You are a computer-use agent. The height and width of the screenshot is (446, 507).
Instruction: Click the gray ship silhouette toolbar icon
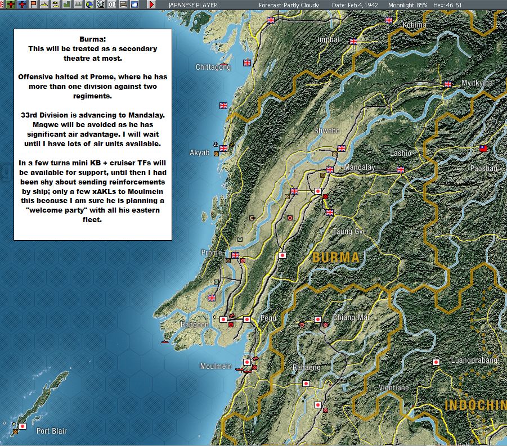click(x=78, y=4)
